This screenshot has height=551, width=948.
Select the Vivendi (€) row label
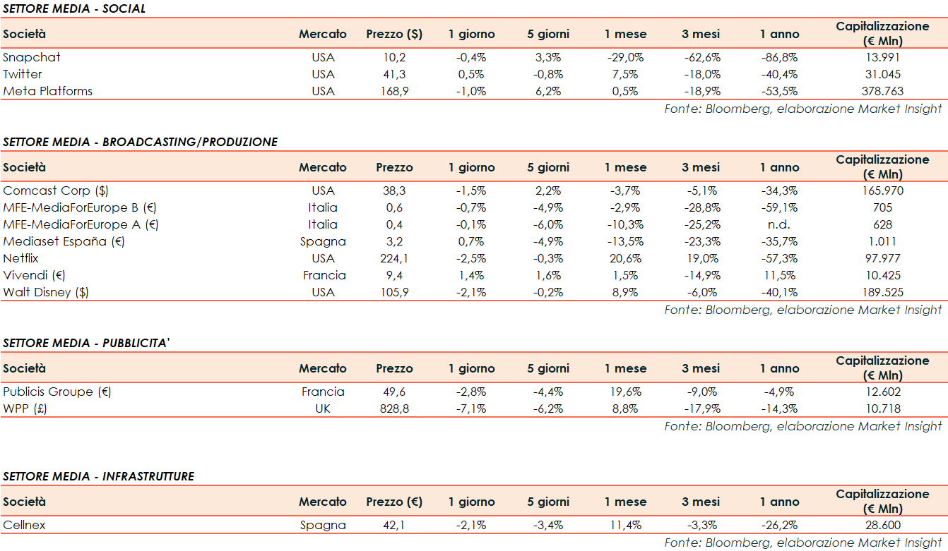[34, 275]
